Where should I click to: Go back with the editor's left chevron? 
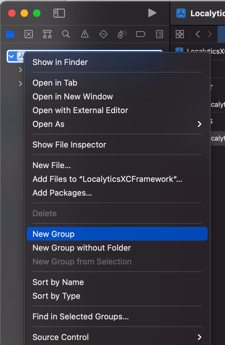coord(198,34)
